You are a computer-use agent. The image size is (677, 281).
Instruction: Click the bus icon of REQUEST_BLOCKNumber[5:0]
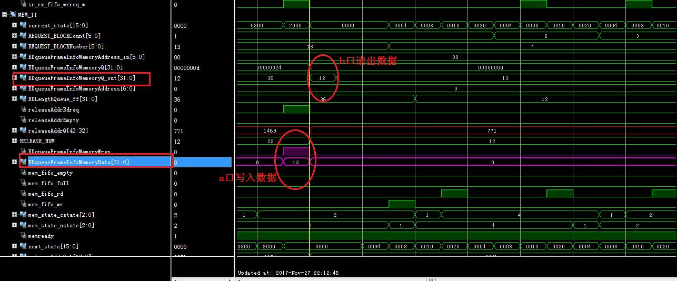[x=23, y=46]
